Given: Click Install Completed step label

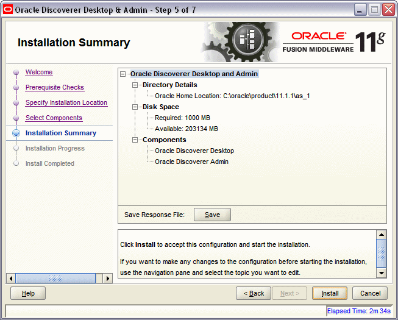Looking at the screenshot, I should coord(50,163).
